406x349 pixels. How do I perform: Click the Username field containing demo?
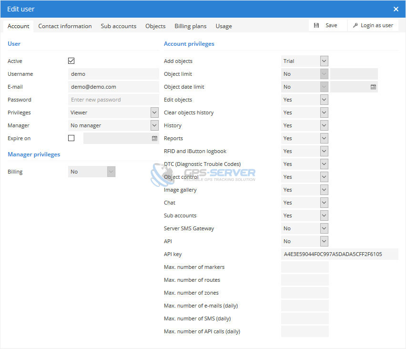(x=113, y=74)
